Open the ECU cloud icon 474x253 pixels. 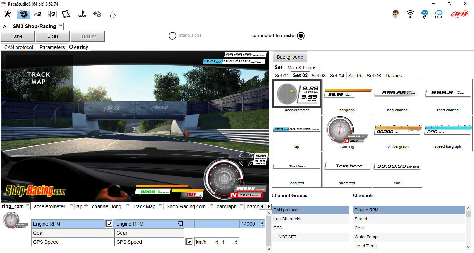click(438, 14)
